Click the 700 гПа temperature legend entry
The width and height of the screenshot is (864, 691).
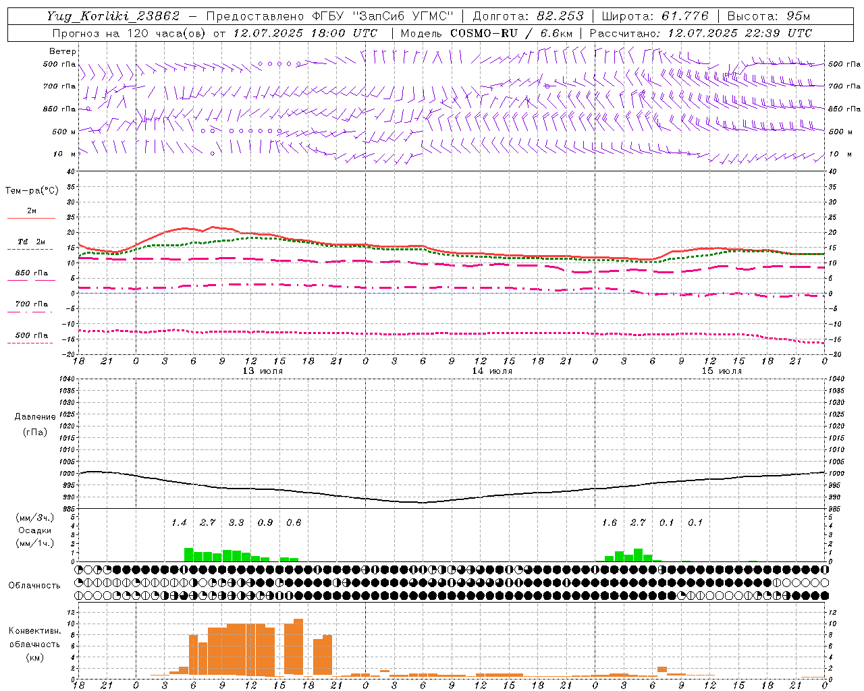32,304
